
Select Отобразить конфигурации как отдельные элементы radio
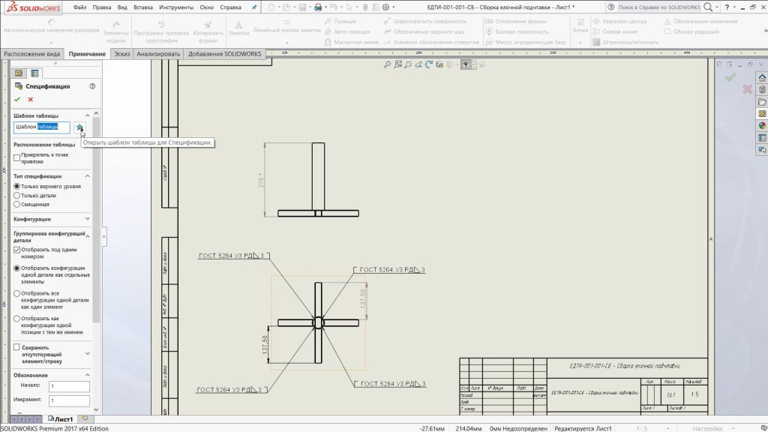pos(16,268)
